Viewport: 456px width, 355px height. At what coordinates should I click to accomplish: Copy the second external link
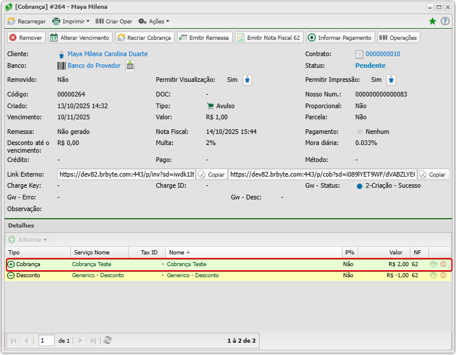[433, 174]
